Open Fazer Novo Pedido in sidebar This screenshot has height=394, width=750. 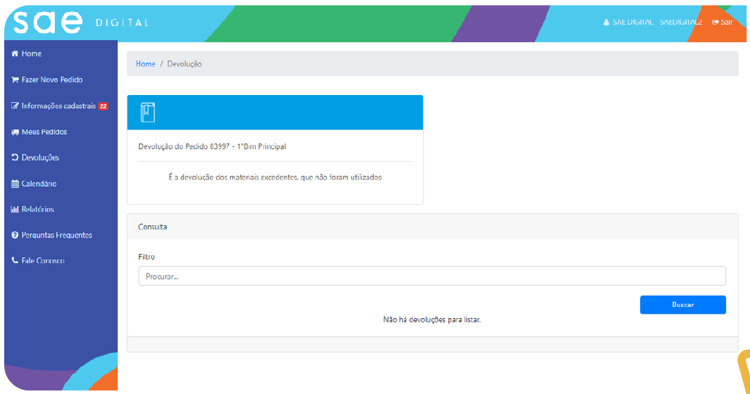pyautogui.click(x=52, y=80)
